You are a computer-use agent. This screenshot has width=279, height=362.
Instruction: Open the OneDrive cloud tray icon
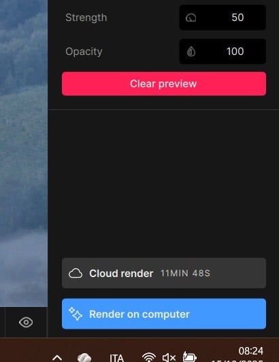(84, 357)
